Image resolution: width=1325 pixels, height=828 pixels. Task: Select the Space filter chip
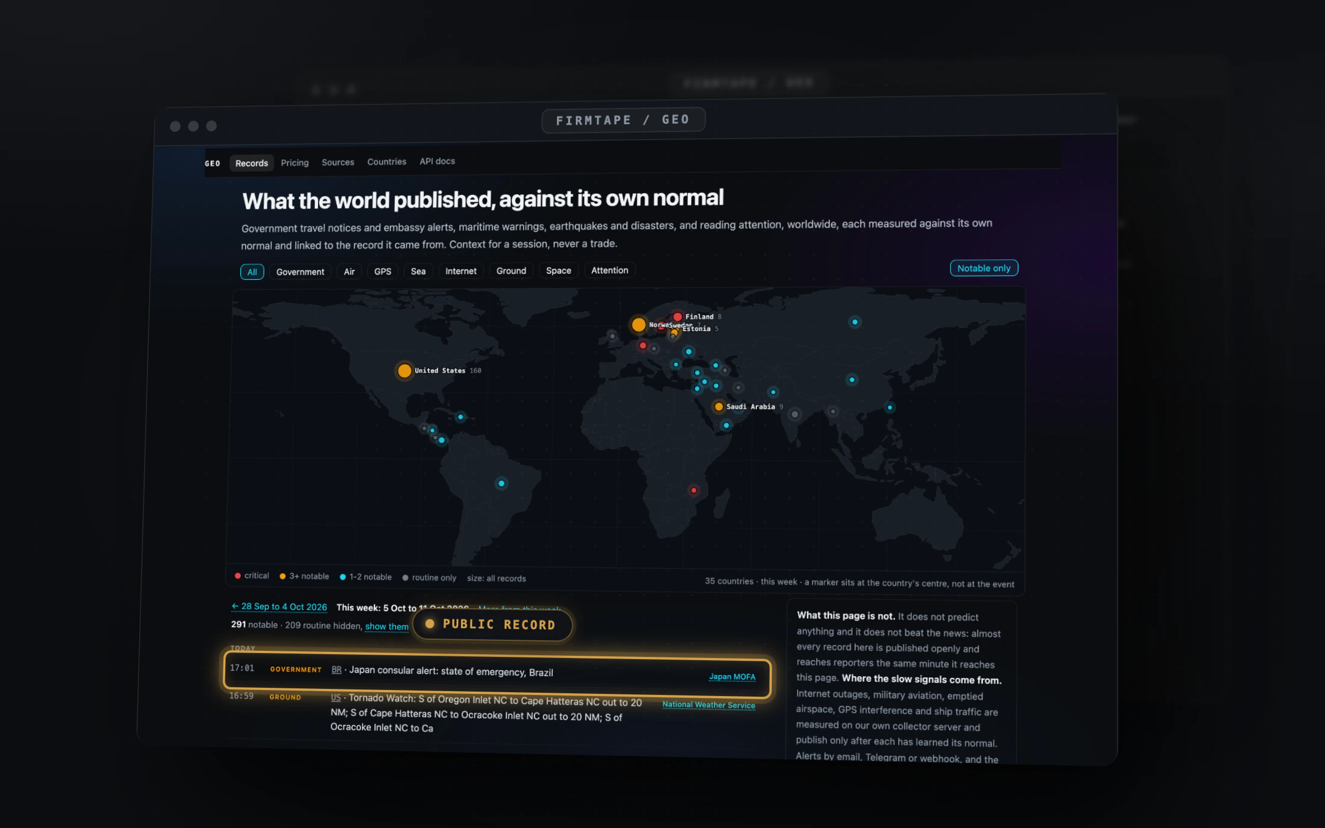[x=558, y=270]
